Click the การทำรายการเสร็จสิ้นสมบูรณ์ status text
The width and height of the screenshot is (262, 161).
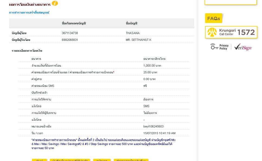(x=29, y=12)
